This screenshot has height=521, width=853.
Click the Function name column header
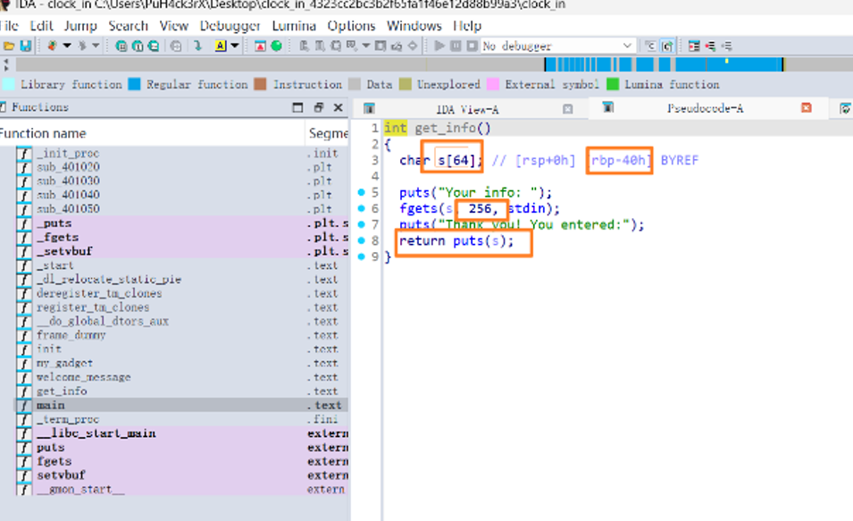point(43,133)
